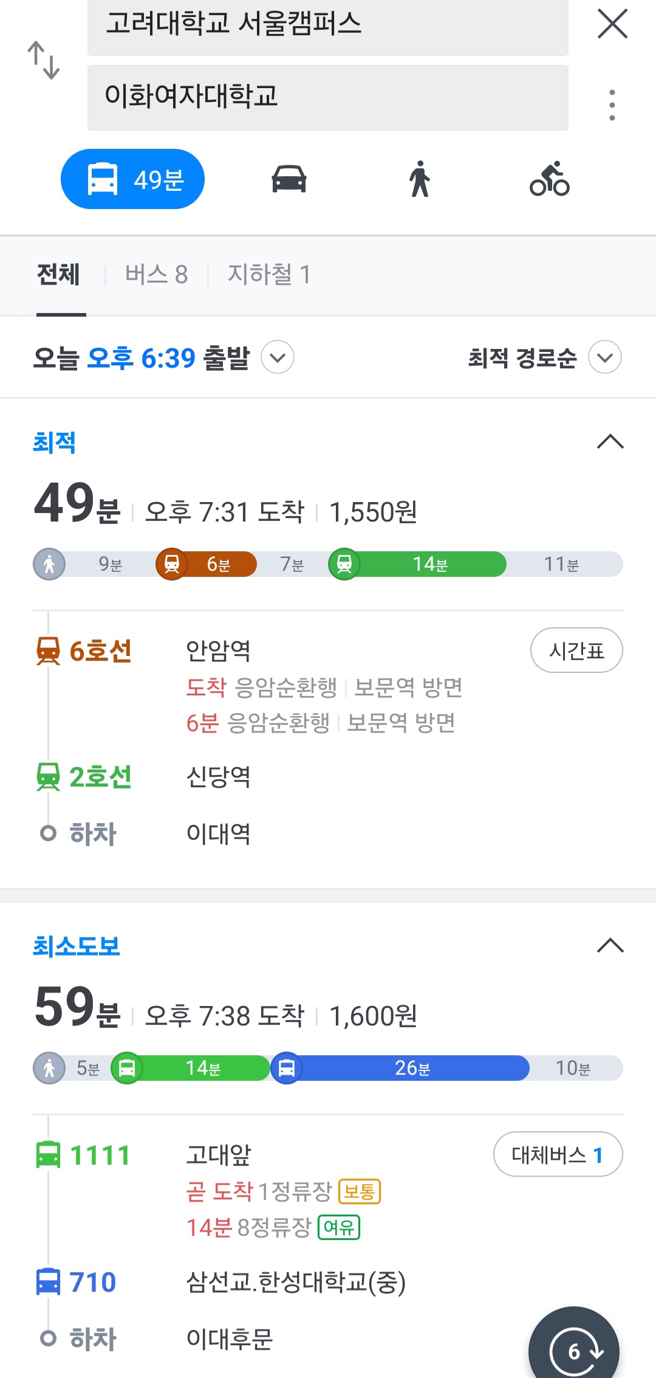Switch to the 지하철 1 tab

[269, 275]
